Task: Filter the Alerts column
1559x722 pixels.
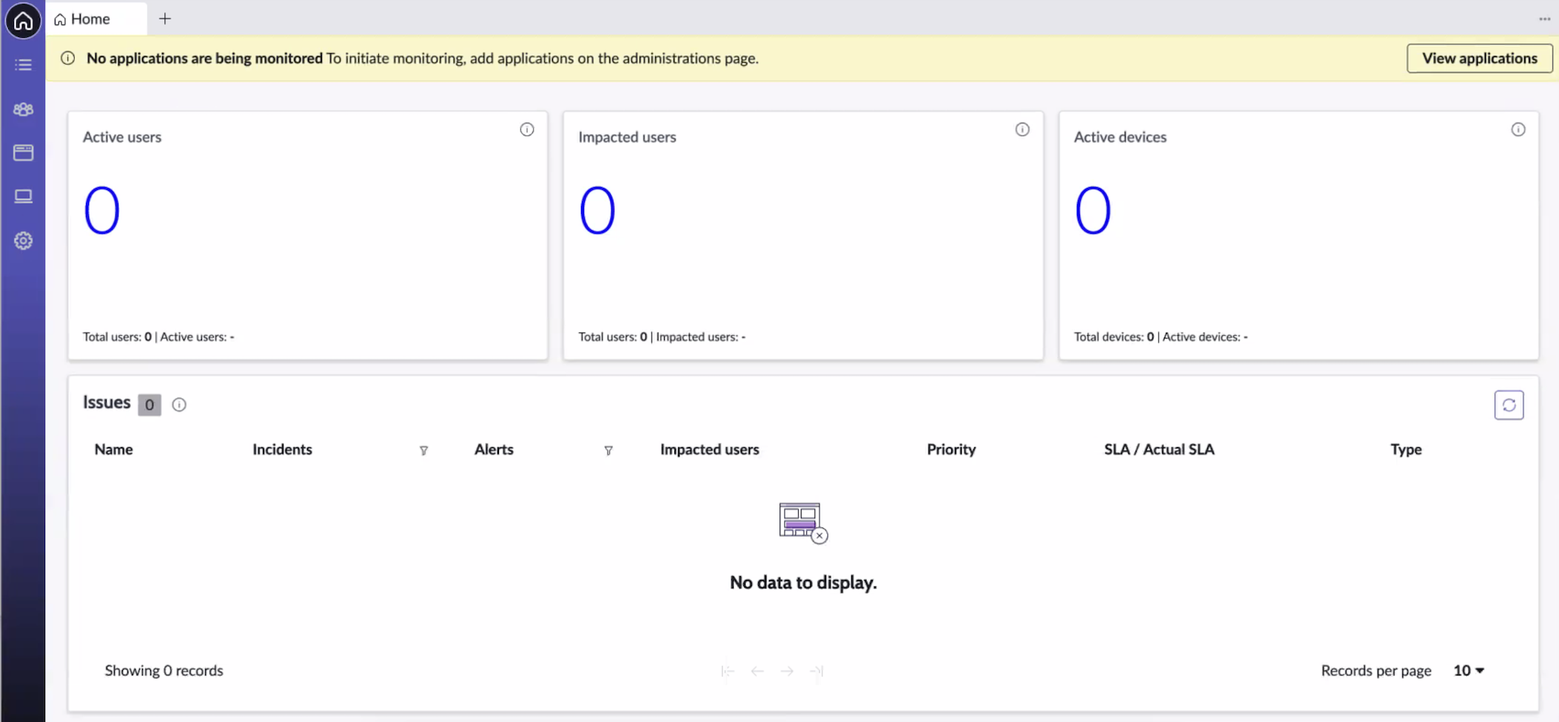Action: tap(608, 451)
